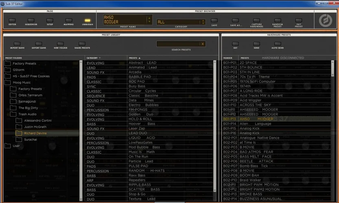Sort by the Presets column header
The height and width of the screenshot is (203, 339).
(x=134, y=58)
